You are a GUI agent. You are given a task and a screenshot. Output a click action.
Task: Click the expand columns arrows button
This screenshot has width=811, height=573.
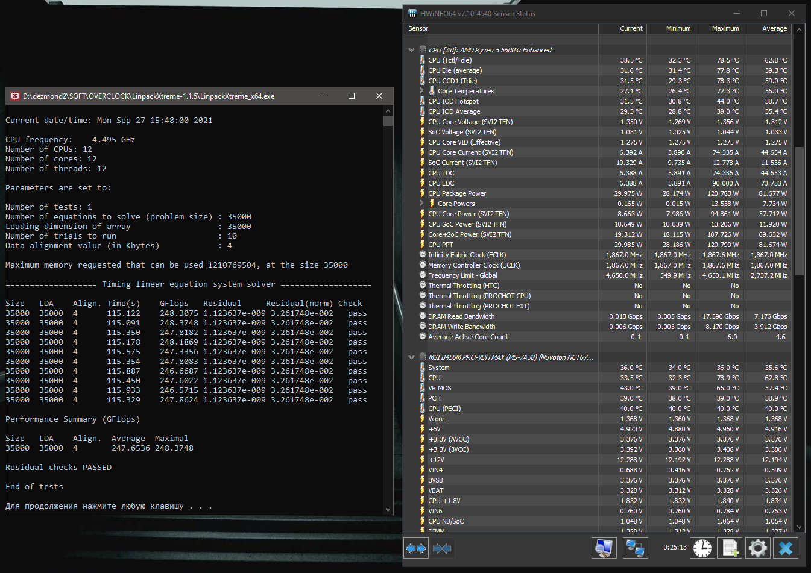tap(416, 548)
